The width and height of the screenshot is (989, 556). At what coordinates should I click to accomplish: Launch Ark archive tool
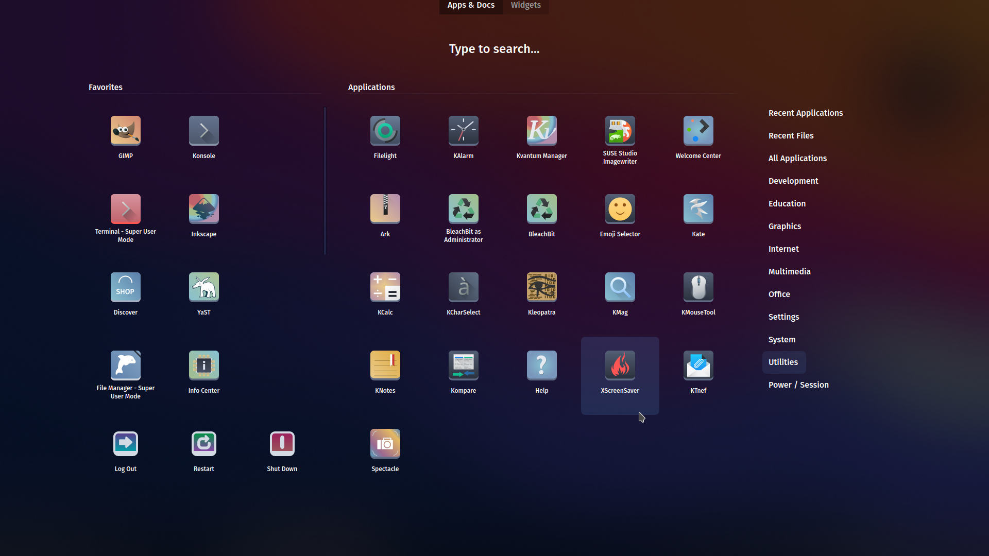385,210
